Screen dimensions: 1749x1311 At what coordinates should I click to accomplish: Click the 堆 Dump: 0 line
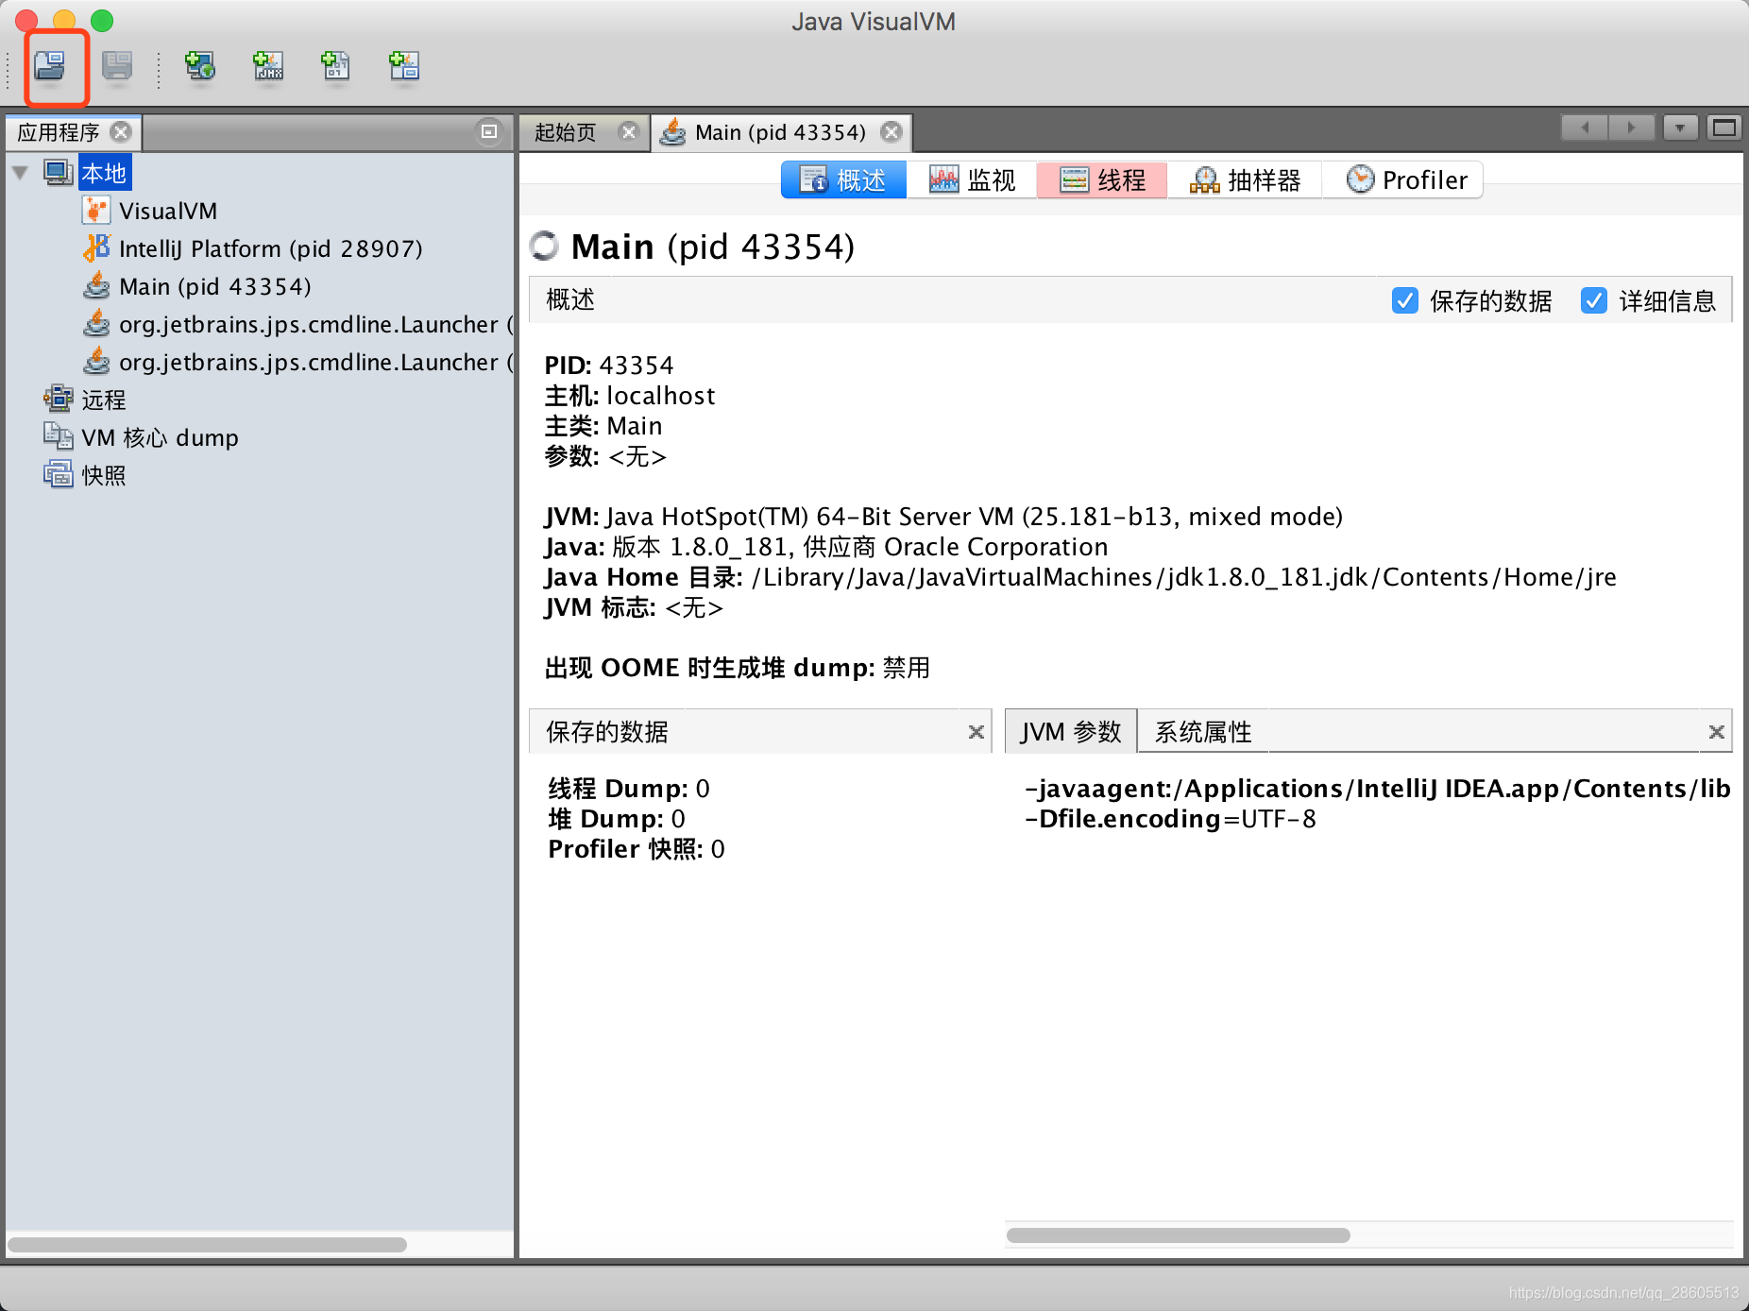coord(617,819)
